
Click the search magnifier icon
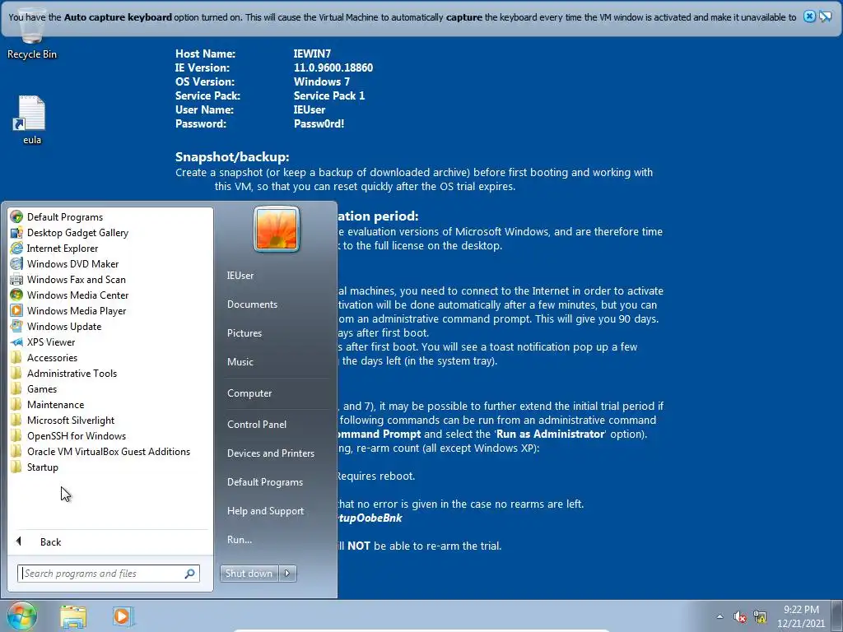click(190, 574)
